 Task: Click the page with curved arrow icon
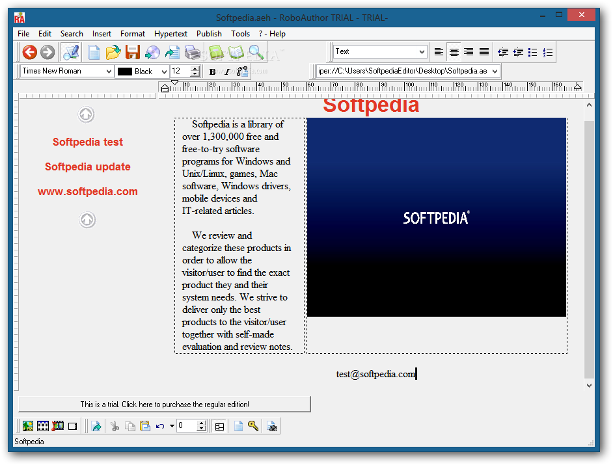pyautogui.click(x=172, y=52)
